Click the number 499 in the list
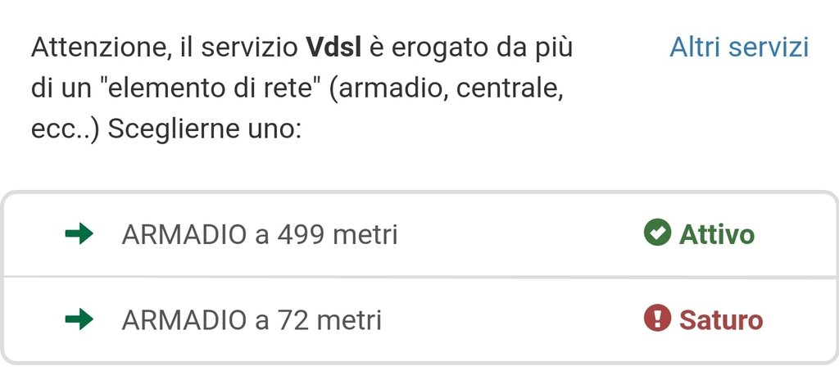This screenshot has width=839, height=371. pos(302,235)
